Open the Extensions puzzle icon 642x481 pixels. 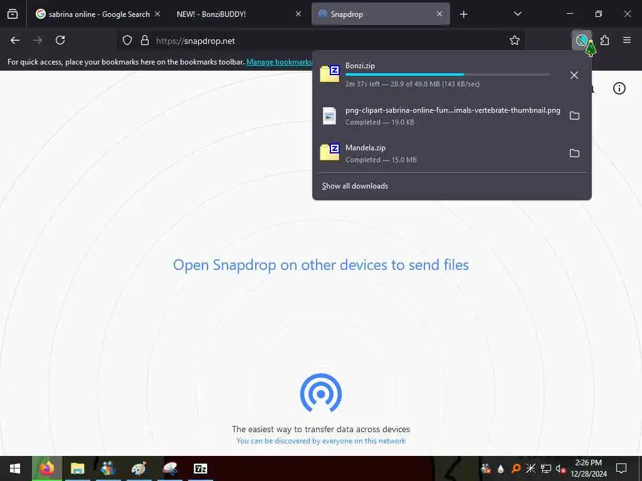(605, 40)
